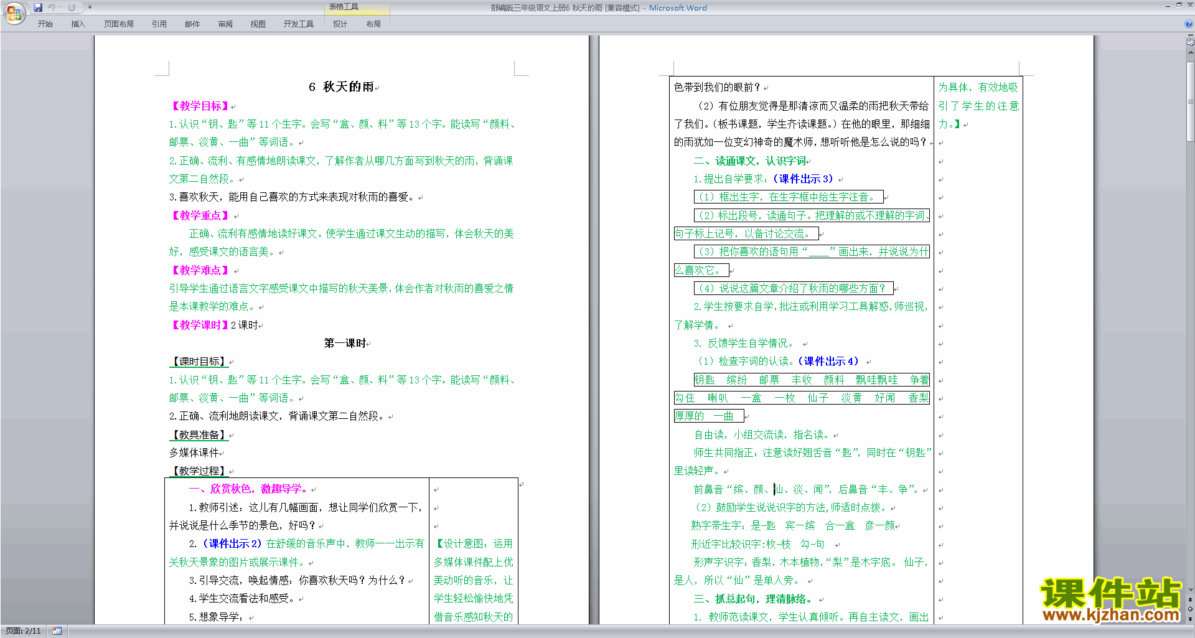Open Word Help with the question mark
The height and width of the screenshot is (638, 1195).
coord(1189,24)
